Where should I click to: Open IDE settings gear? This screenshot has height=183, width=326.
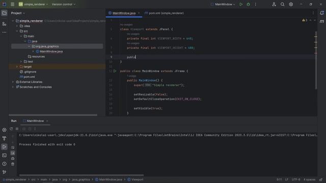(x=291, y=4)
